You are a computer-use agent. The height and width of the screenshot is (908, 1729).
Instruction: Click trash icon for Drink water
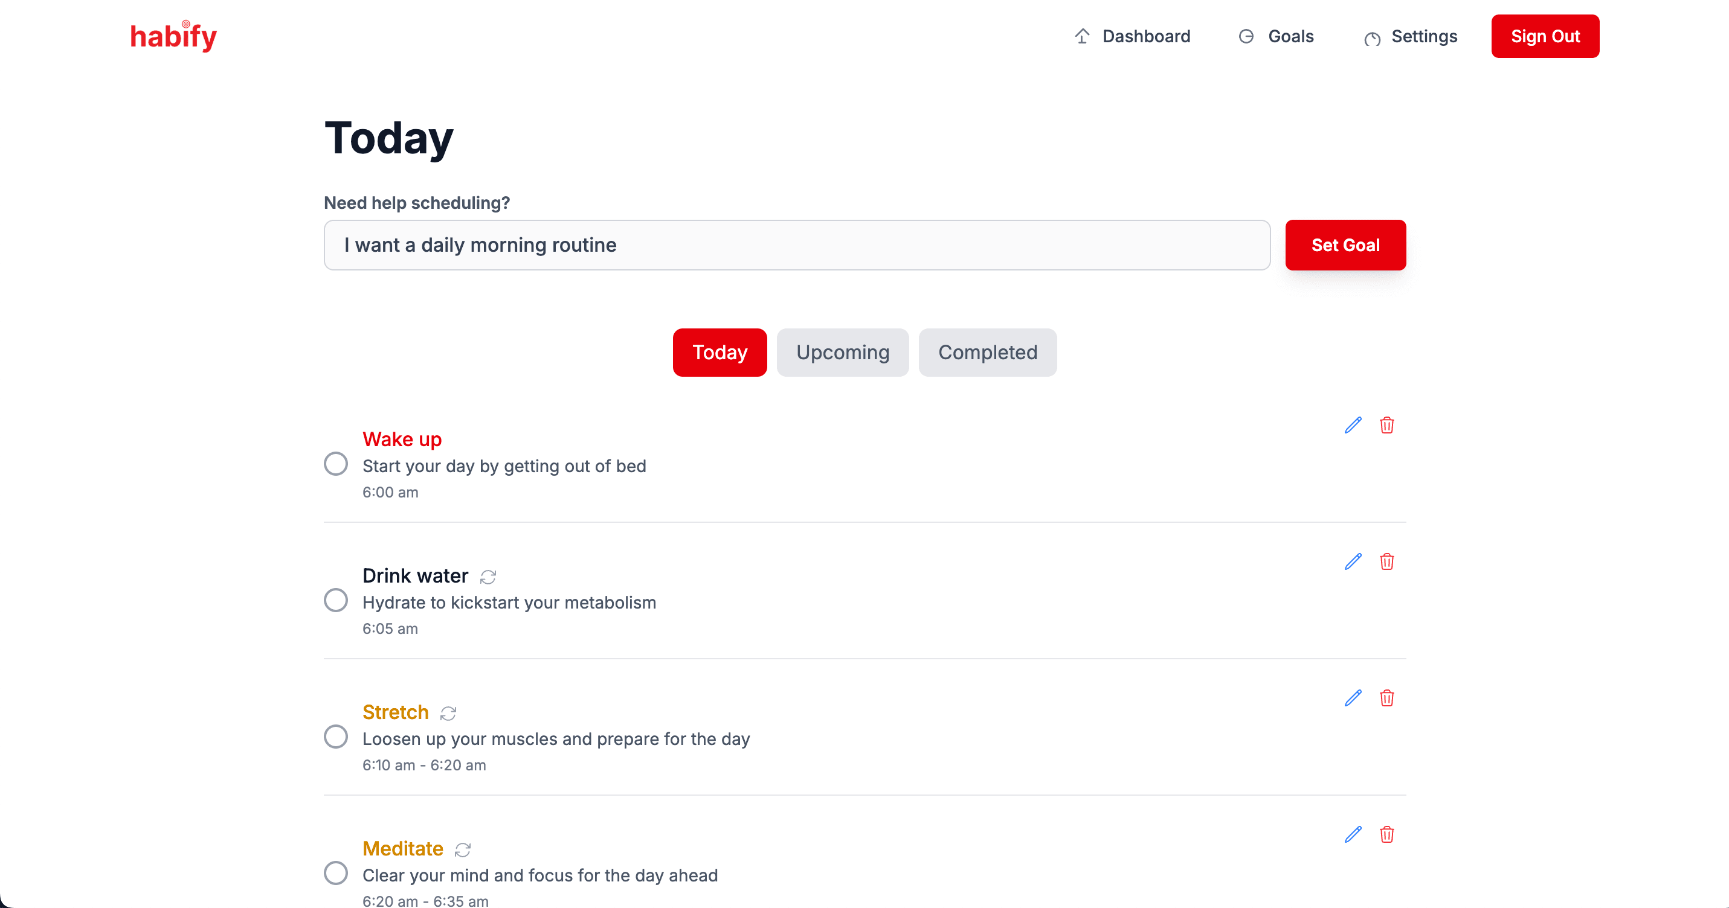1386,561
